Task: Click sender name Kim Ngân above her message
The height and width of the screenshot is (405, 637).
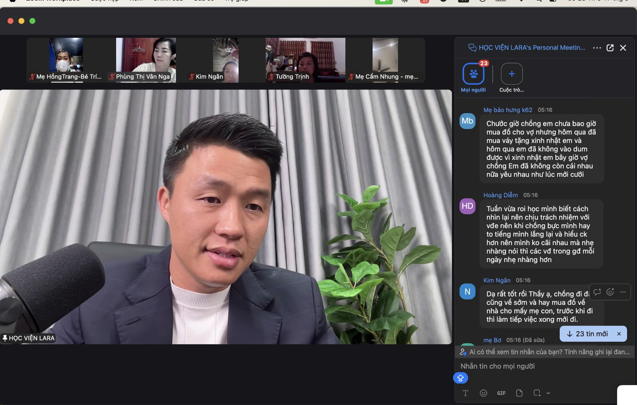Action: 497,280
